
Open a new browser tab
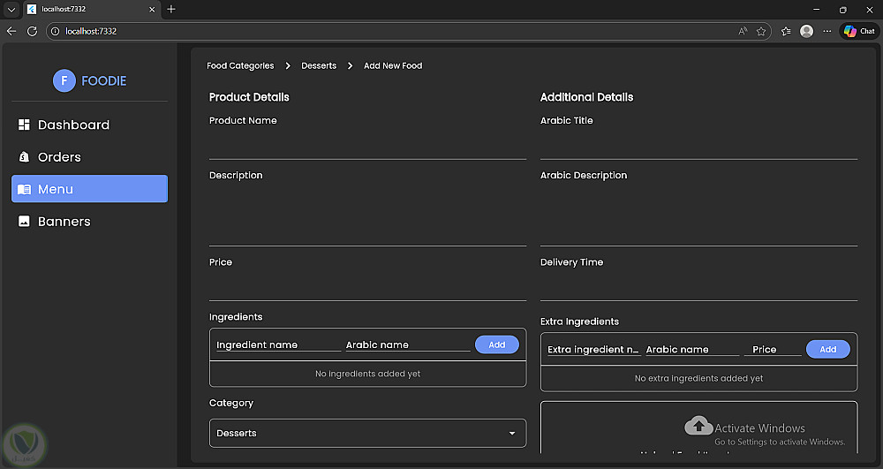click(x=171, y=9)
